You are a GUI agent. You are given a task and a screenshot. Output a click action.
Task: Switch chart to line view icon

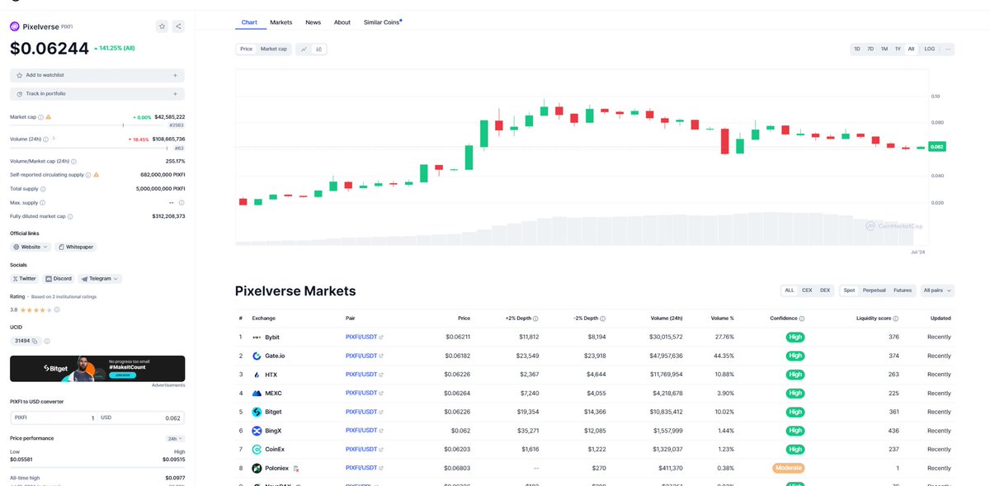[x=304, y=50]
